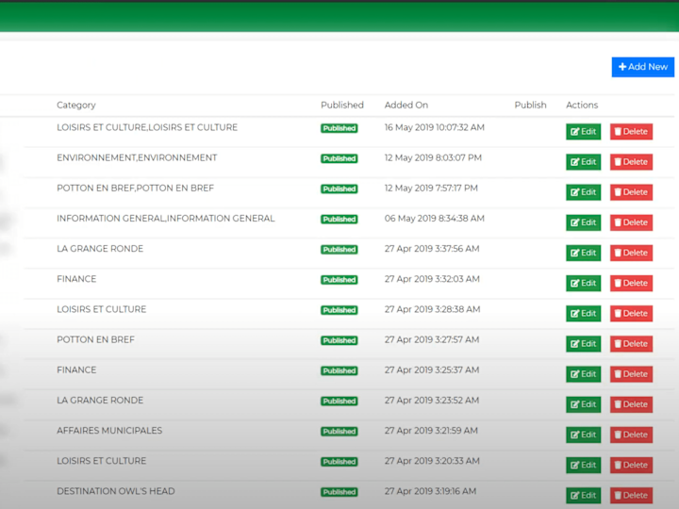This screenshot has height=509, width=679.
Task: Delete the row added 16 May 2019 10:07:32 AM
Action: pyautogui.click(x=631, y=132)
